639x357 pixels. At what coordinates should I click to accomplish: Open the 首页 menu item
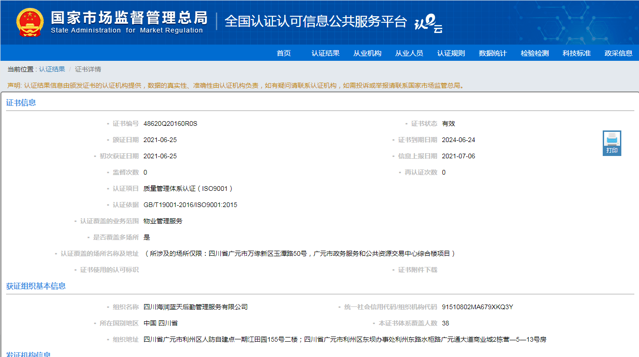pyautogui.click(x=284, y=53)
